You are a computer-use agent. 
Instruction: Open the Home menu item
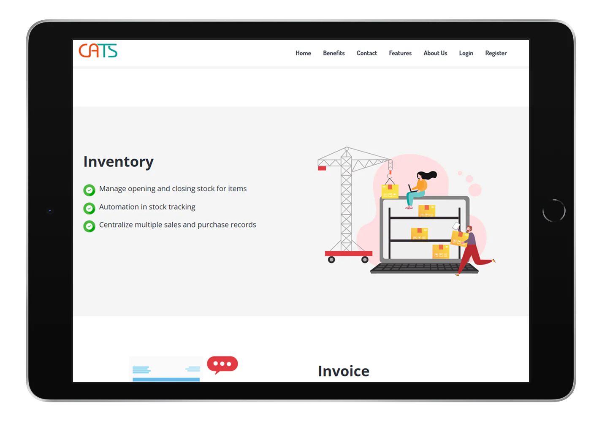coord(303,53)
